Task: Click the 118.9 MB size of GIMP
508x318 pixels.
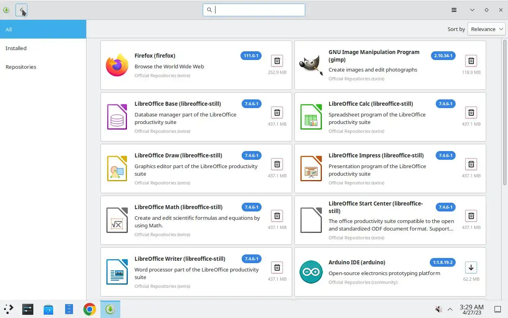Action: click(x=471, y=72)
